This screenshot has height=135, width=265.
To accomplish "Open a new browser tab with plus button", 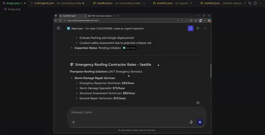I will (119, 16).
